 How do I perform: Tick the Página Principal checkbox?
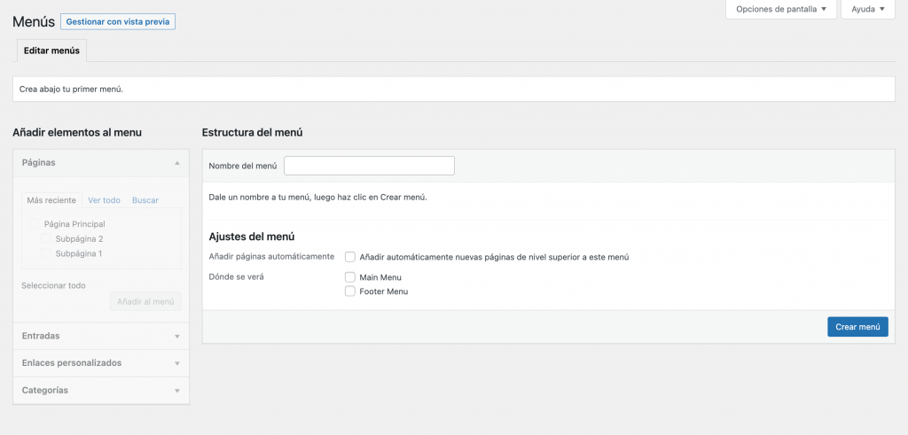pyautogui.click(x=35, y=224)
